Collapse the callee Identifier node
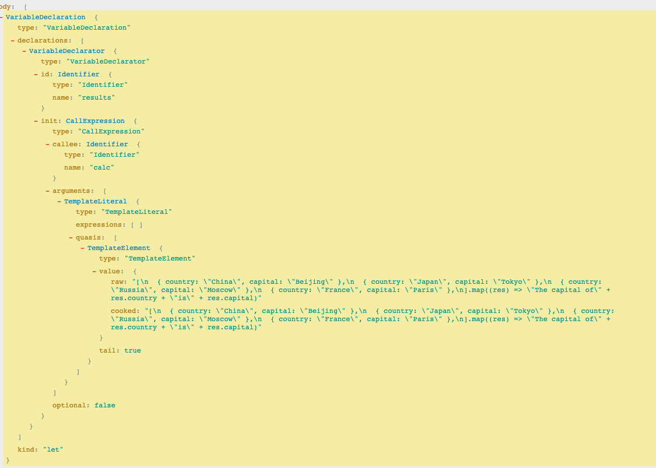Screen dimensions: 656x468 click(x=48, y=145)
